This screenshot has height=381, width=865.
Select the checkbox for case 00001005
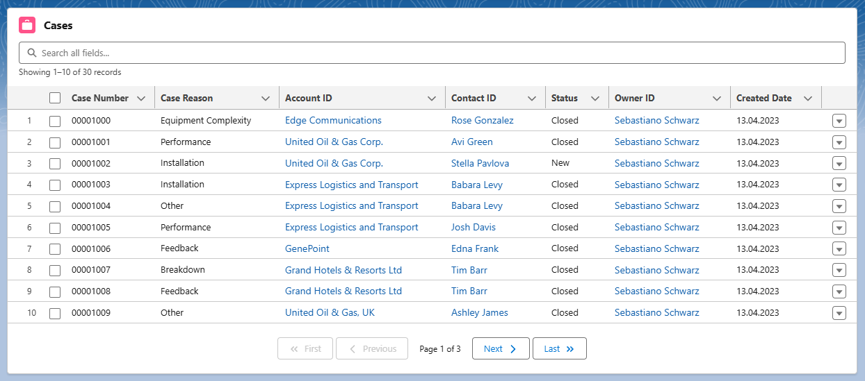[x=55, y=228]
